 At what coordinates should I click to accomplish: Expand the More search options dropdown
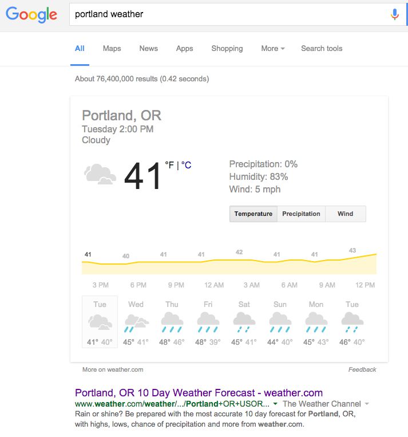tap(272, 49)
